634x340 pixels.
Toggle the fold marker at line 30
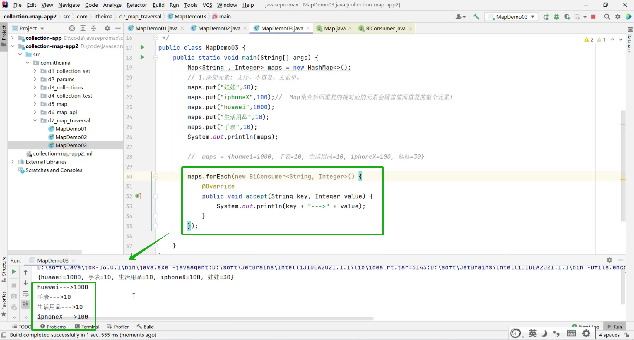click(156, 177)
